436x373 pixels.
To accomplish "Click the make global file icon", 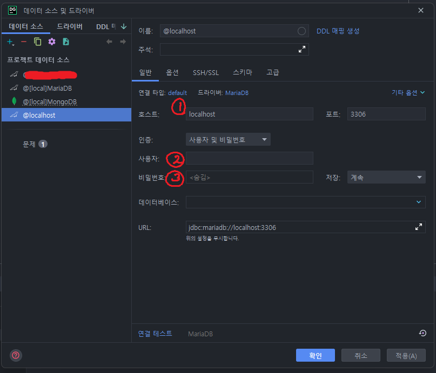I will click(x=66, y=42).
